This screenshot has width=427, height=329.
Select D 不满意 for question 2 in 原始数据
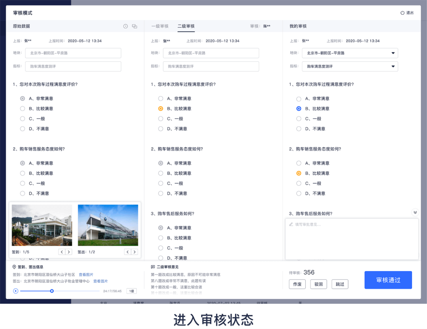23,193
